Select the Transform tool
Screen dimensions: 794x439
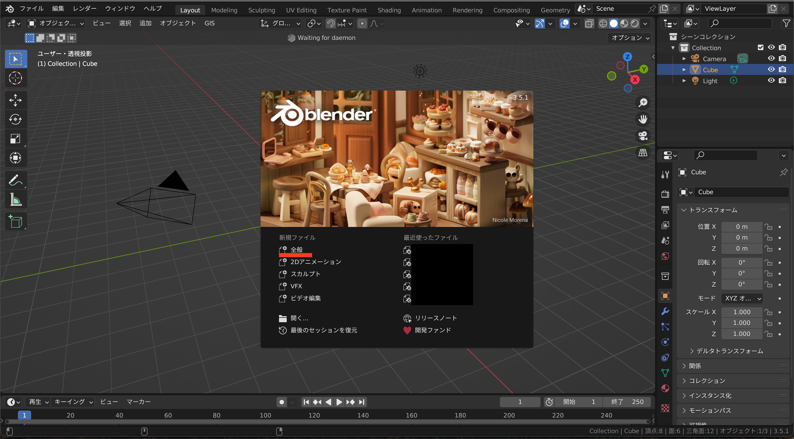point(15,158)
